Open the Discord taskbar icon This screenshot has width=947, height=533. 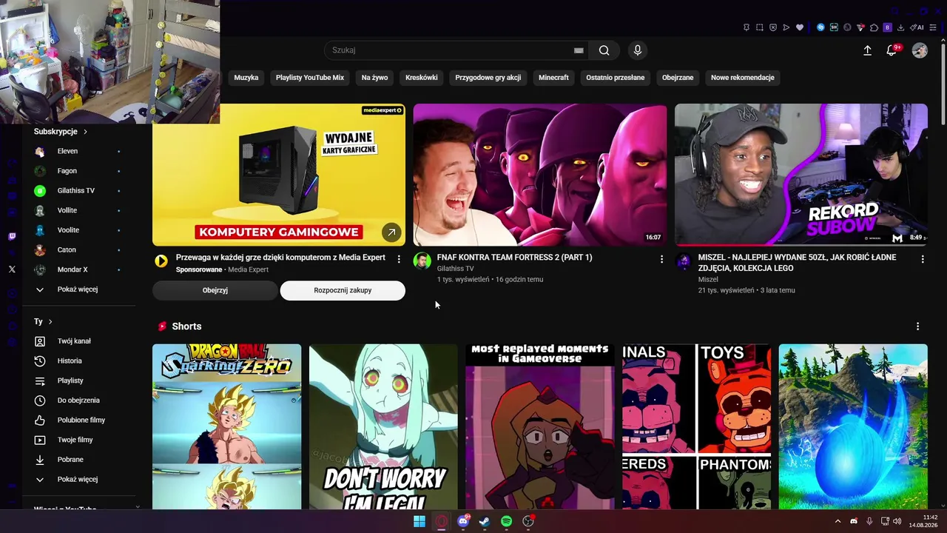[x=463, y=521]
